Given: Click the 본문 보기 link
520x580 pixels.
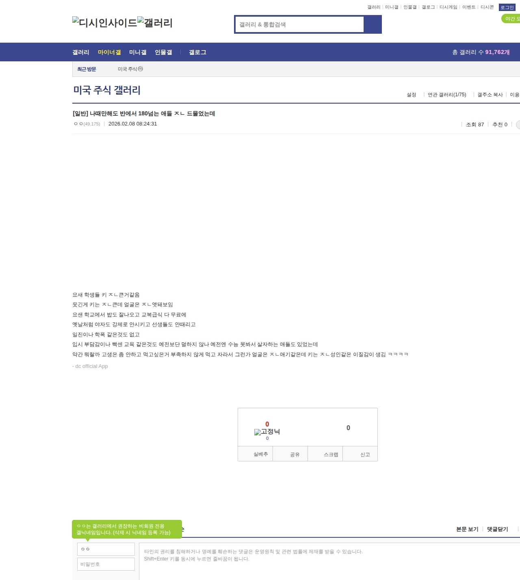Looking at the screenshot, I should click(x=467, y=529).
